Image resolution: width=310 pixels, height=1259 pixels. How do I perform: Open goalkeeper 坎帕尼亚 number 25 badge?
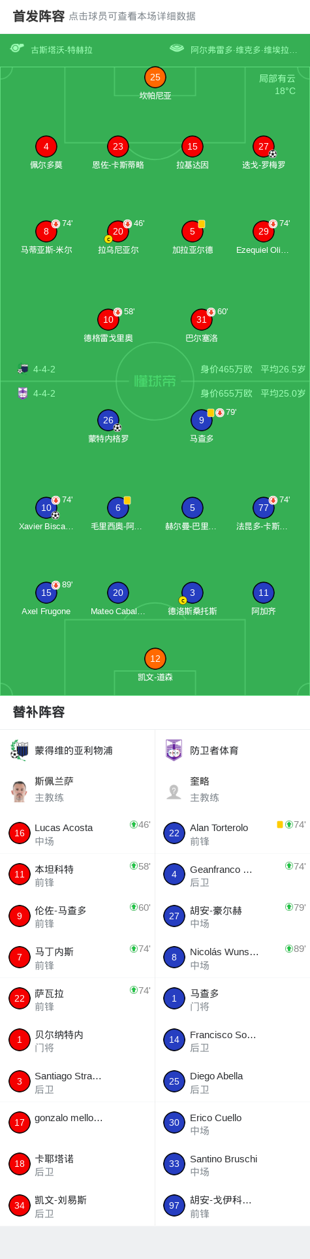(155, 77)
